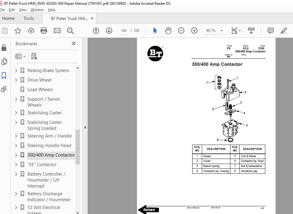Image resolution: width=293 pixels, height=214 pixels.
Task: Click the page number field showing 145
Action: (x=123, y=31)
